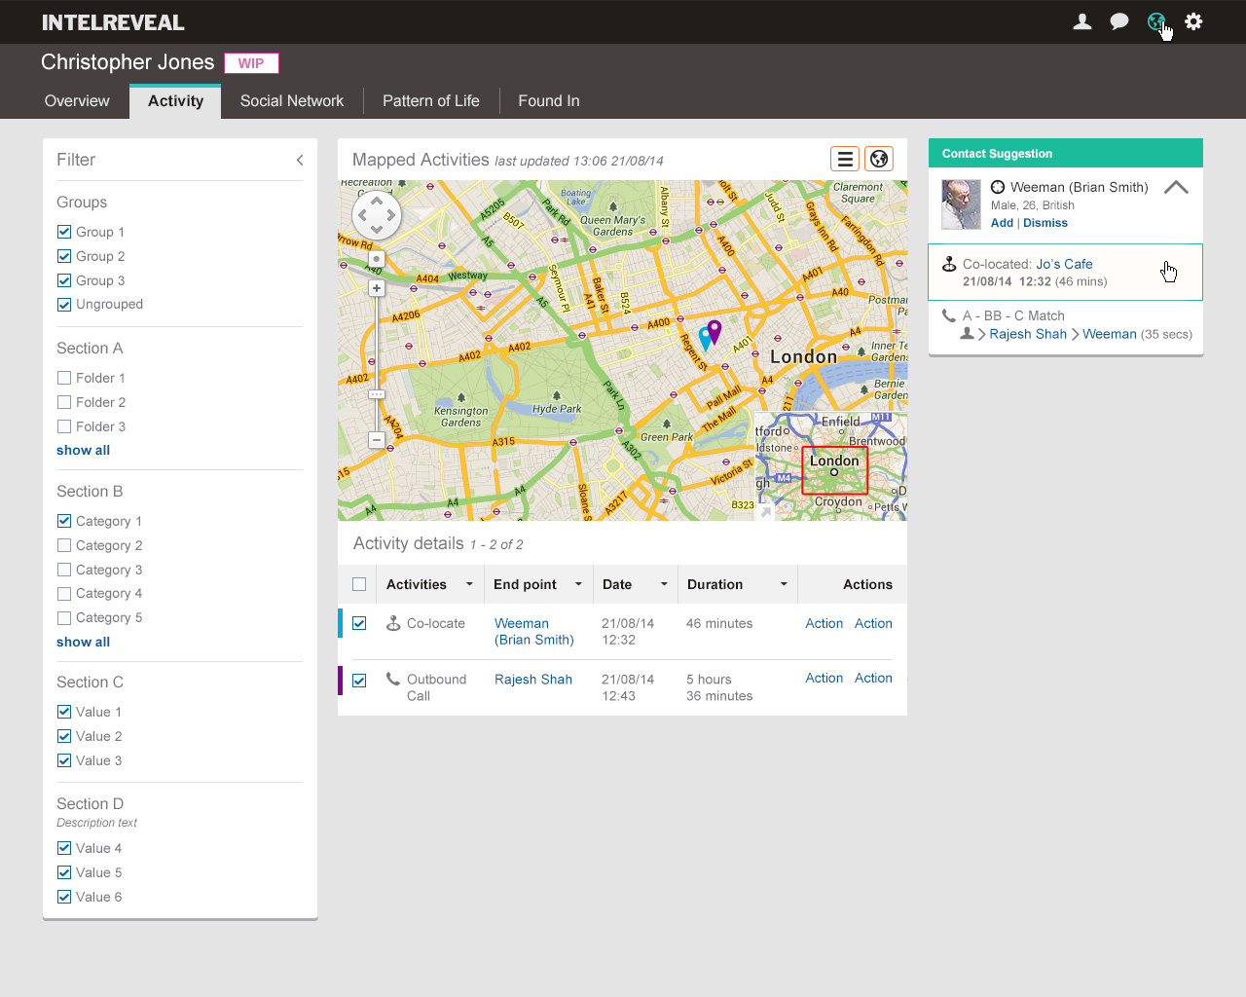The image size is (1246, 997).
Task: Check the Folder 1 checkbox
Action: point(64,378)
